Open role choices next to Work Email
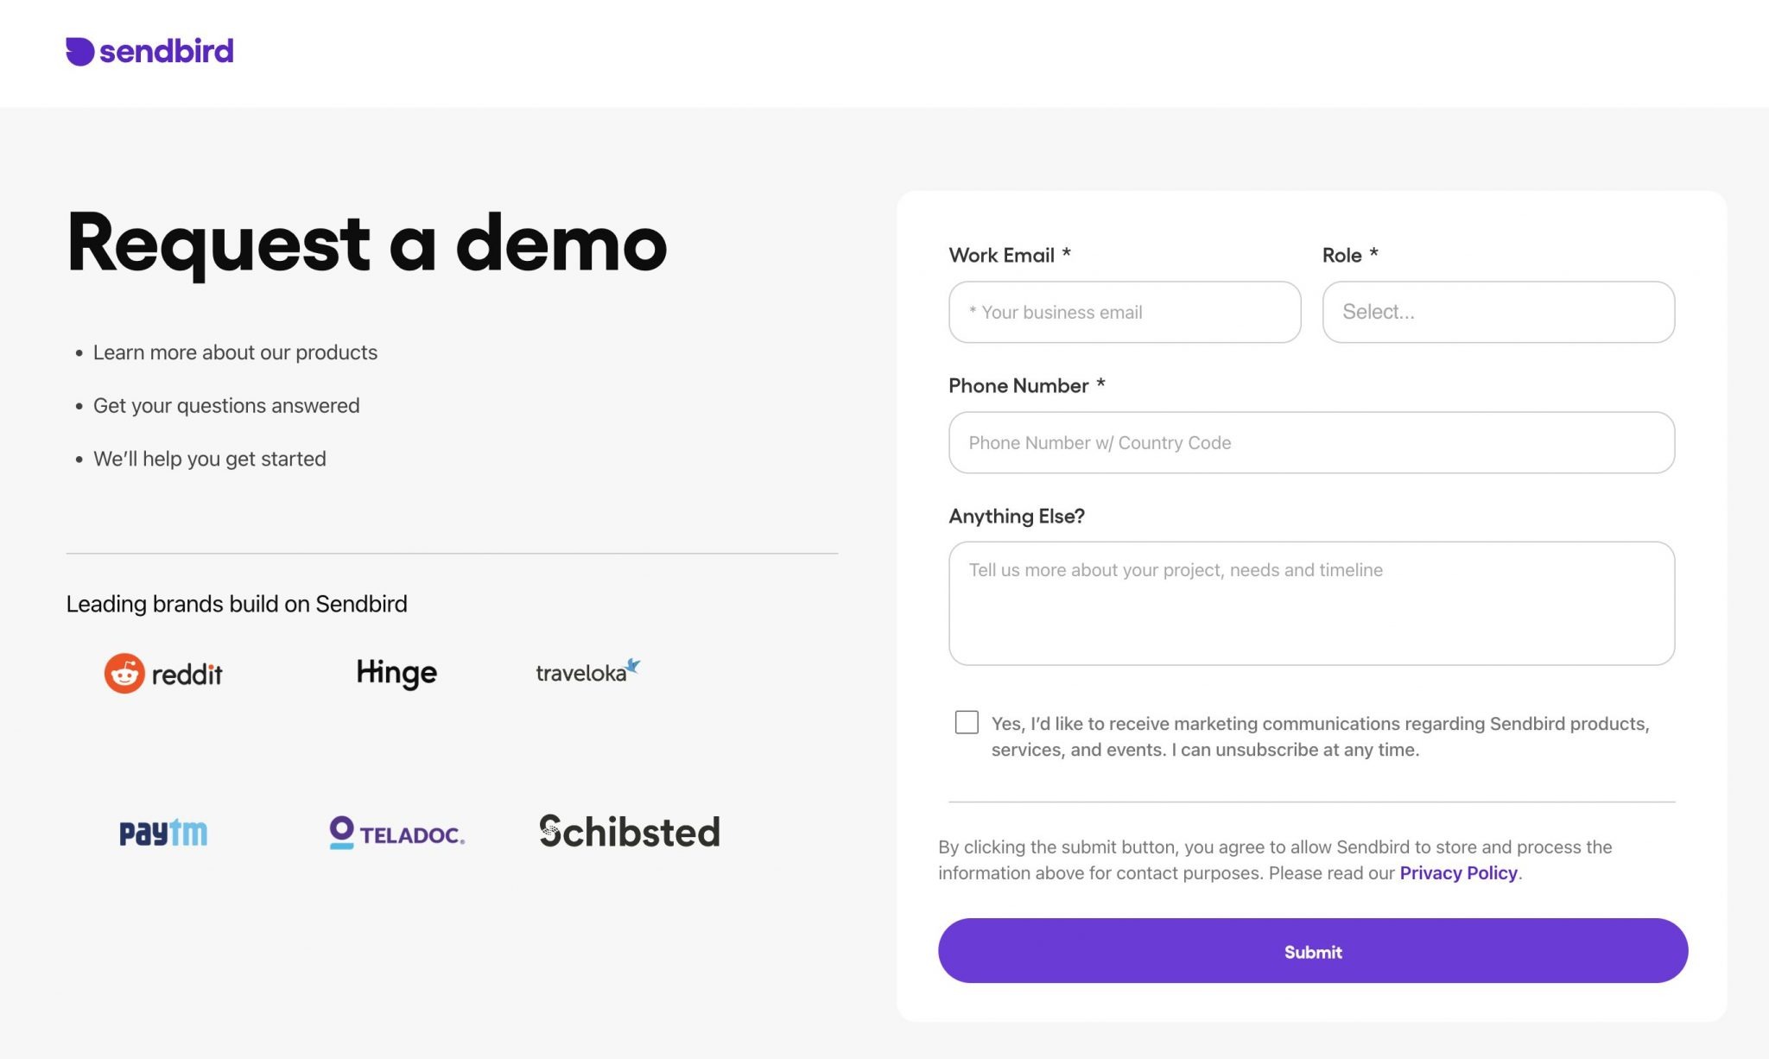This screenshot has width=1769, height=1059. [x=1497, y=312]
